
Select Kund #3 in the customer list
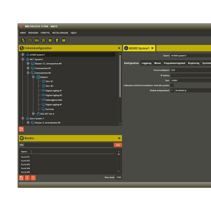point(26,164)
